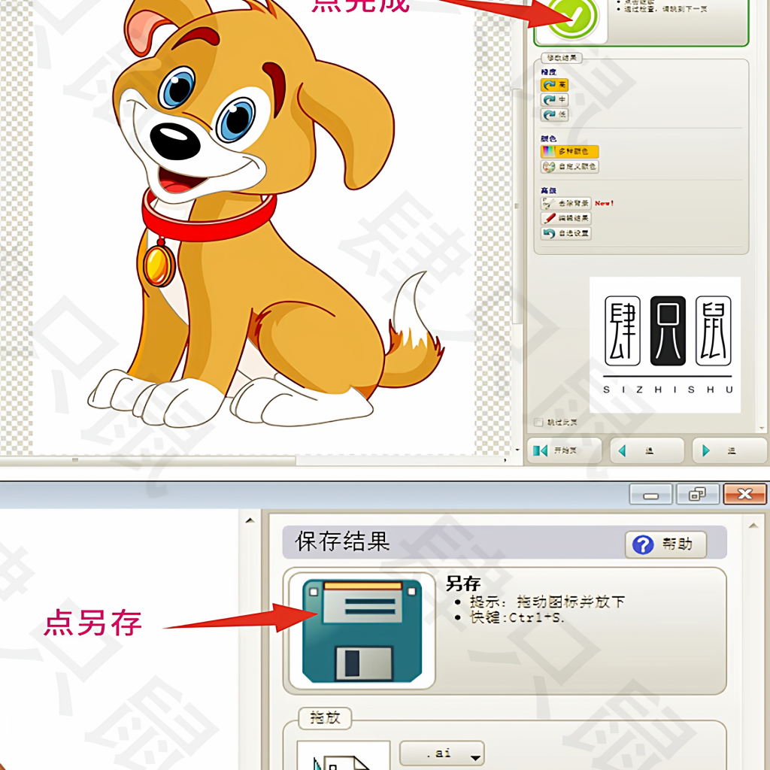Click the 修改结果 group tab label
770x770 pixels.
tap(562, 58)
